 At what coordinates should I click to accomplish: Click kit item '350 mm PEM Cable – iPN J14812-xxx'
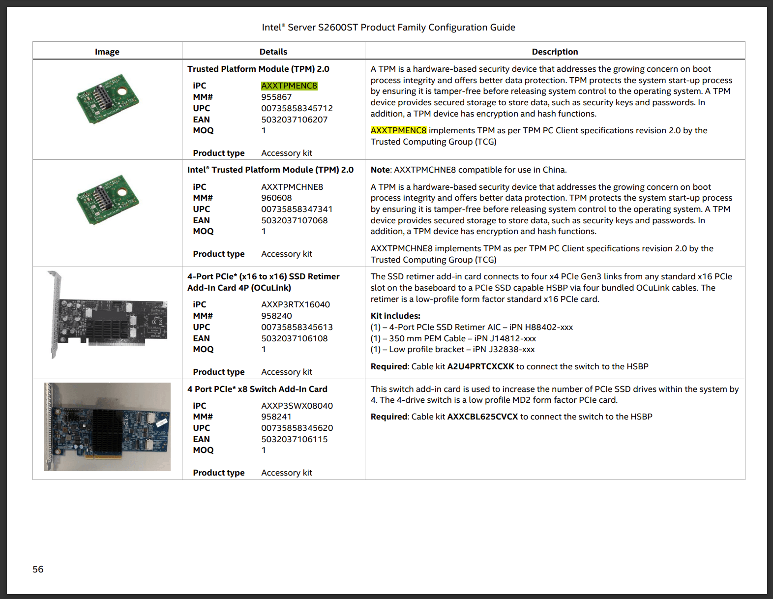pos(463,338)
